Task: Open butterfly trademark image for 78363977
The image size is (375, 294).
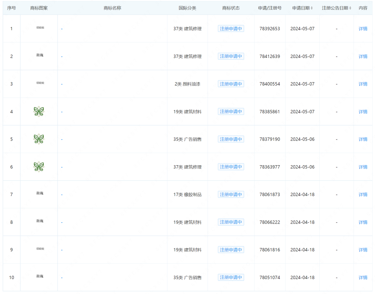Action: 39,167
